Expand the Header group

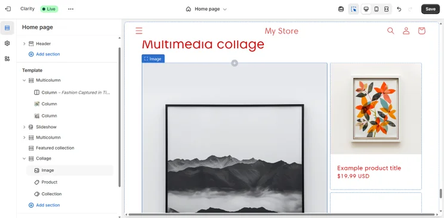24,44
